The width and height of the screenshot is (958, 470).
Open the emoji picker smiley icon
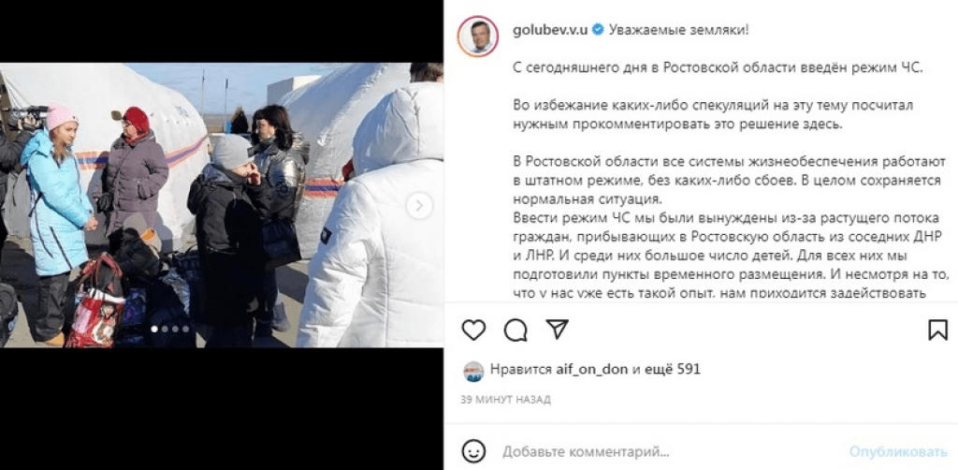point(472,452)
